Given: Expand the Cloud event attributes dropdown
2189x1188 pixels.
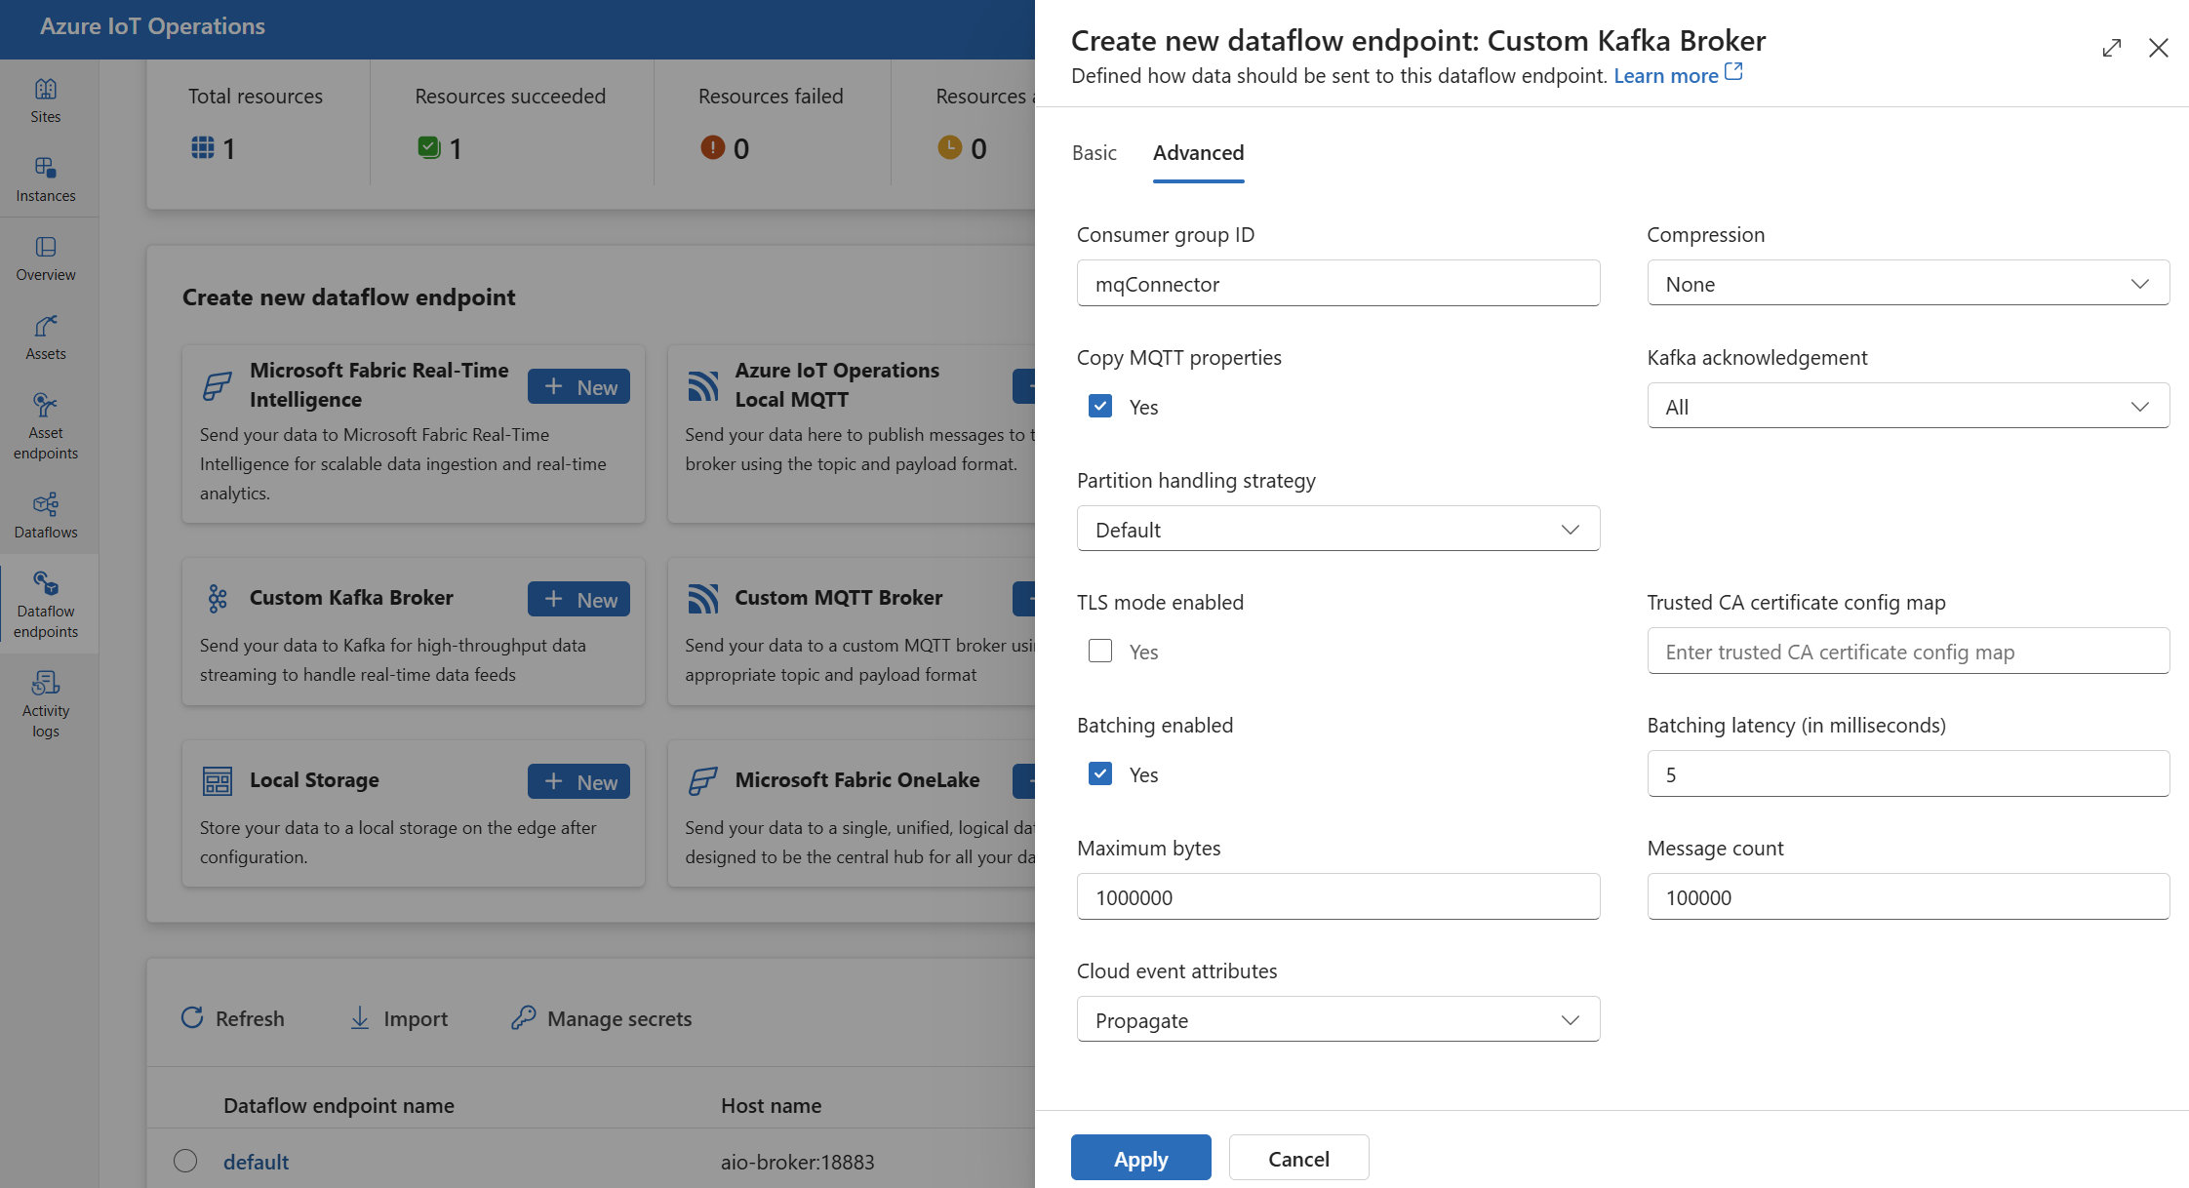Looking at the screenshot, I should [x=1569, y=1020].
